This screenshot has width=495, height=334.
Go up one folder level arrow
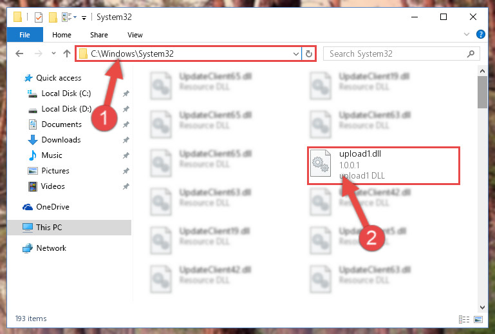pyautogui.click(x=66, y=54)
